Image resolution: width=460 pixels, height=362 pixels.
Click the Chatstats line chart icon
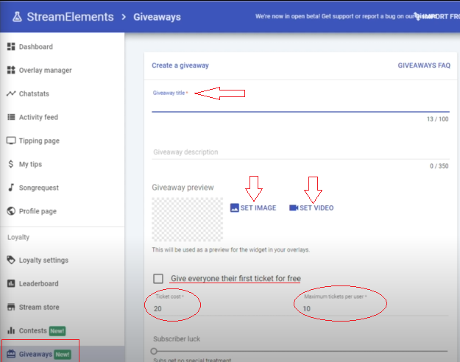[11, 93]
